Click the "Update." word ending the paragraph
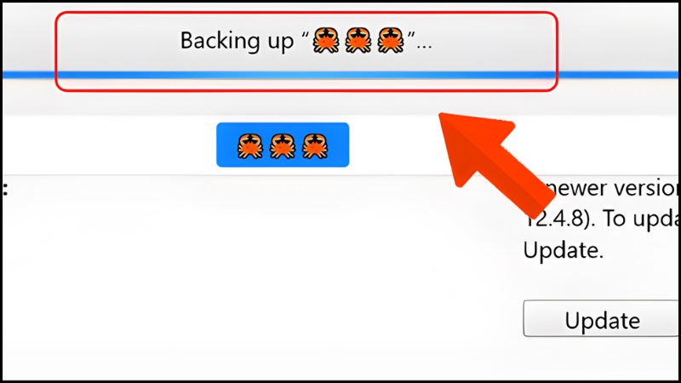This screenshot has height=383, width=681. [564, 251]
